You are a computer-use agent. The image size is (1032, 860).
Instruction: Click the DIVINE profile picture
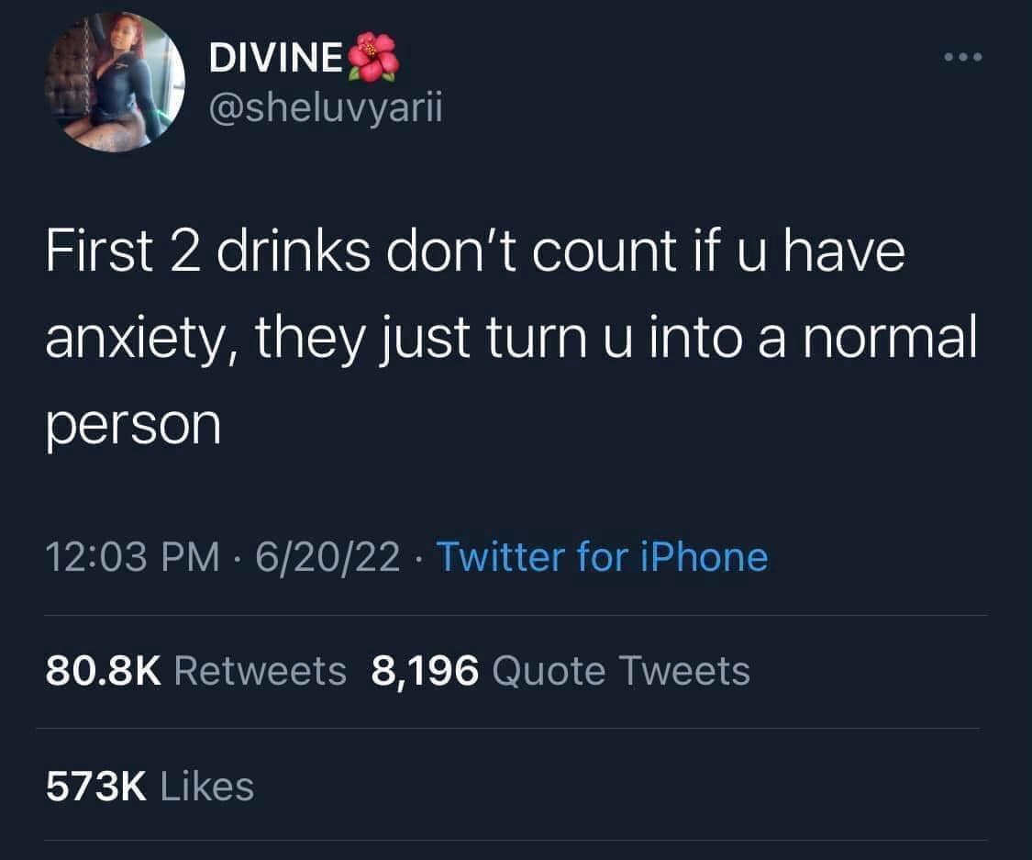pos(116,83)
